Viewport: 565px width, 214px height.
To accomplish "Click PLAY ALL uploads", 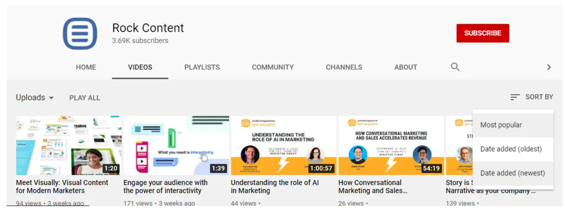I will tap(85, 98).
